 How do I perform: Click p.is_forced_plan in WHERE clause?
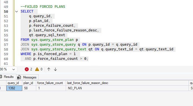(50, 54)
